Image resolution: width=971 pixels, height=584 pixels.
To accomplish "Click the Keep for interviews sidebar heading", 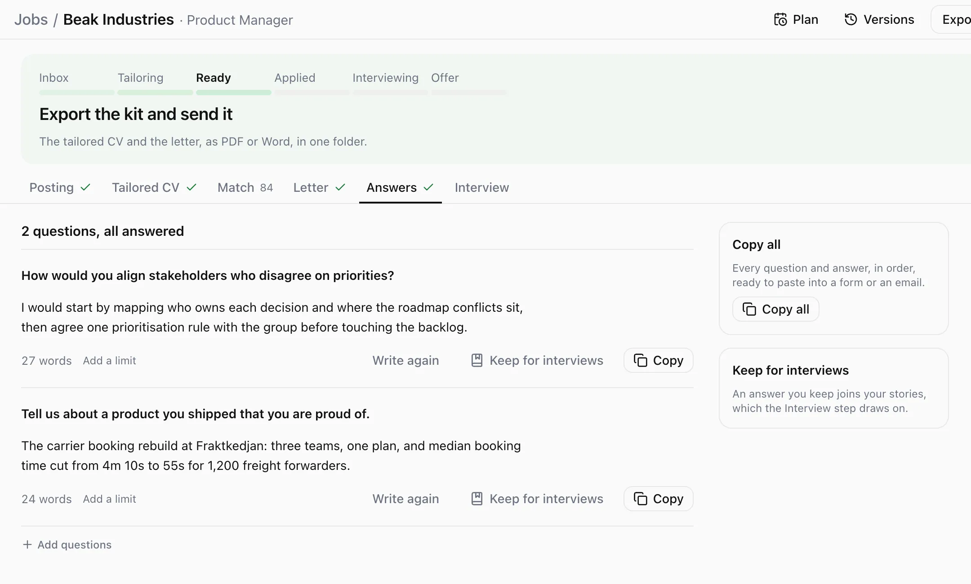I will click(x=790, y=370).
